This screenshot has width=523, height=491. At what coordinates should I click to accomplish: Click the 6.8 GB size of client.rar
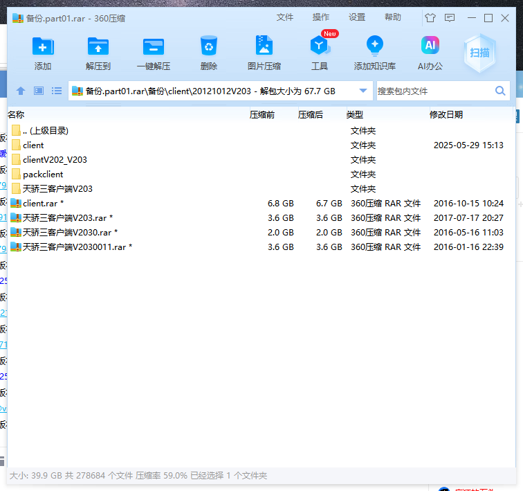pos(281,204)
